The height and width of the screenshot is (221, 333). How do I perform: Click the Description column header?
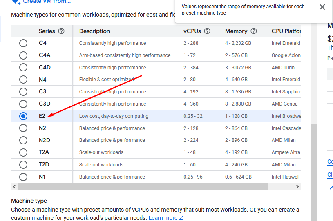(94, 31)
